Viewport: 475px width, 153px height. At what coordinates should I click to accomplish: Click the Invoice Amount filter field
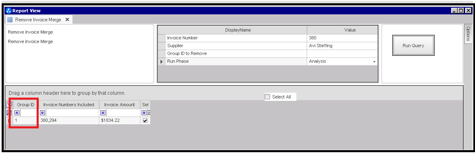[x=123, y=113]
